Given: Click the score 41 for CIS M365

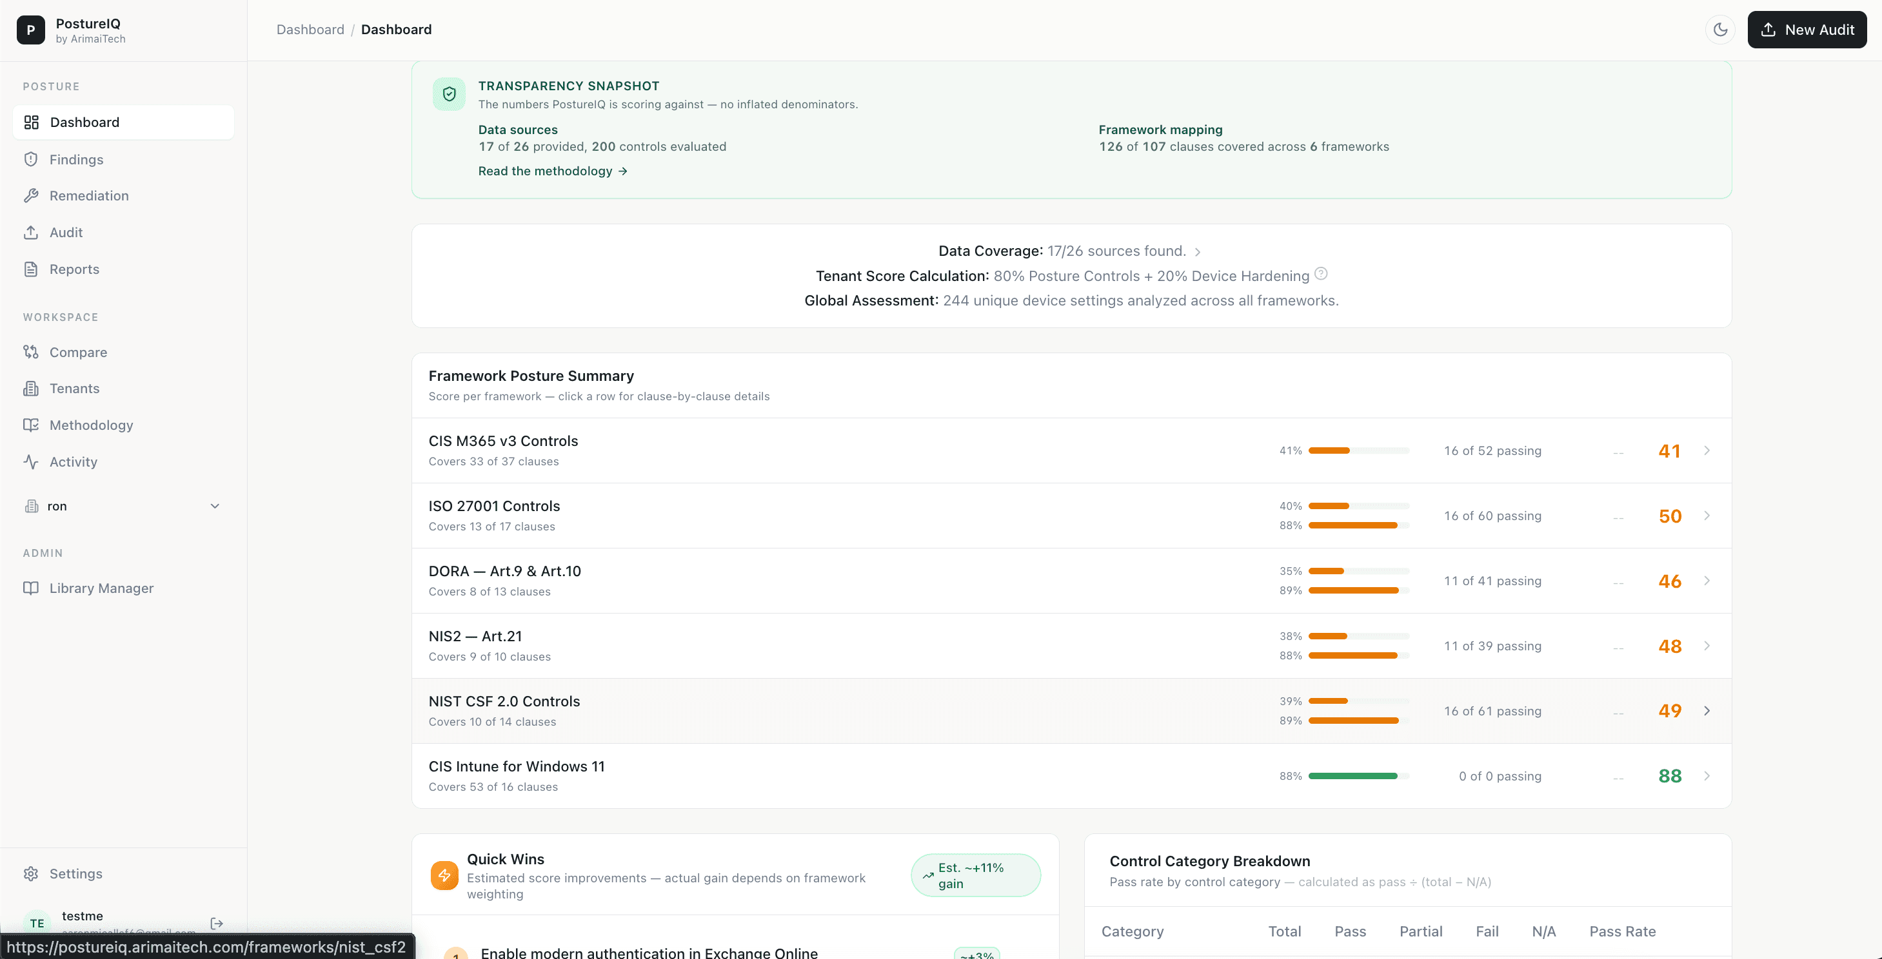Looking at the screenshot, I should (1669, 451).
